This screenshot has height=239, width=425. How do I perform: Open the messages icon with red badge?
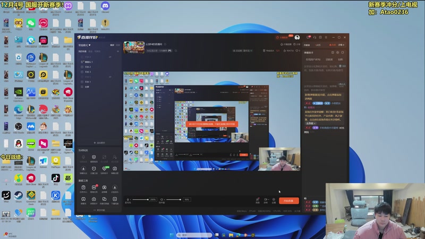(x=309, y=37)
